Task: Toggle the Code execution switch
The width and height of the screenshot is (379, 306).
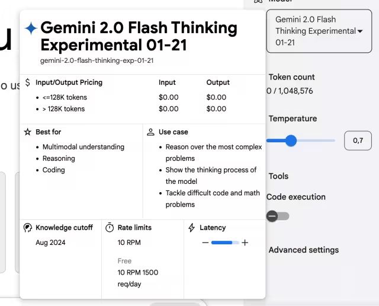Action: pos(278,216)
